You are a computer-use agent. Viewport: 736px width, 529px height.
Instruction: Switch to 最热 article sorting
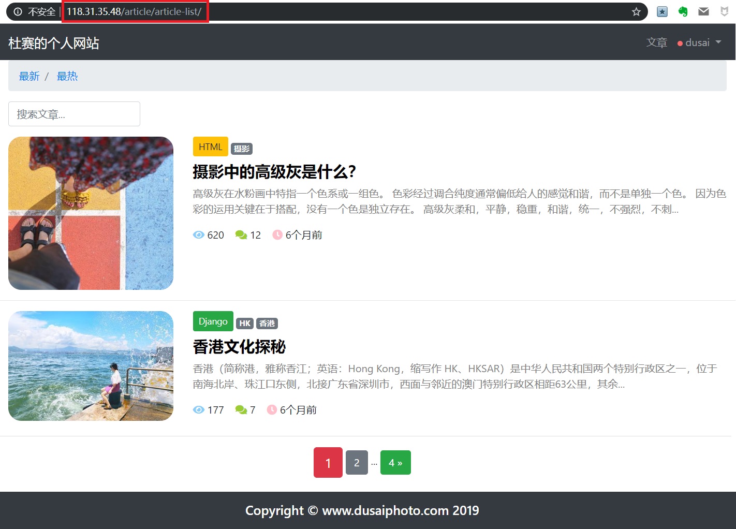(67, 76)
